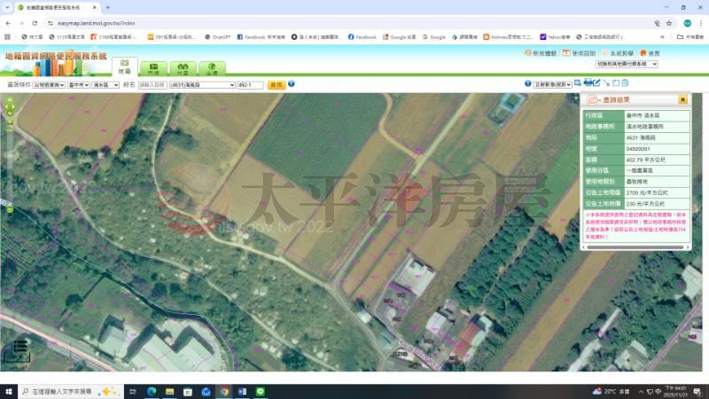
Task: Open the binoculars search tab
Action: [183, 67]
